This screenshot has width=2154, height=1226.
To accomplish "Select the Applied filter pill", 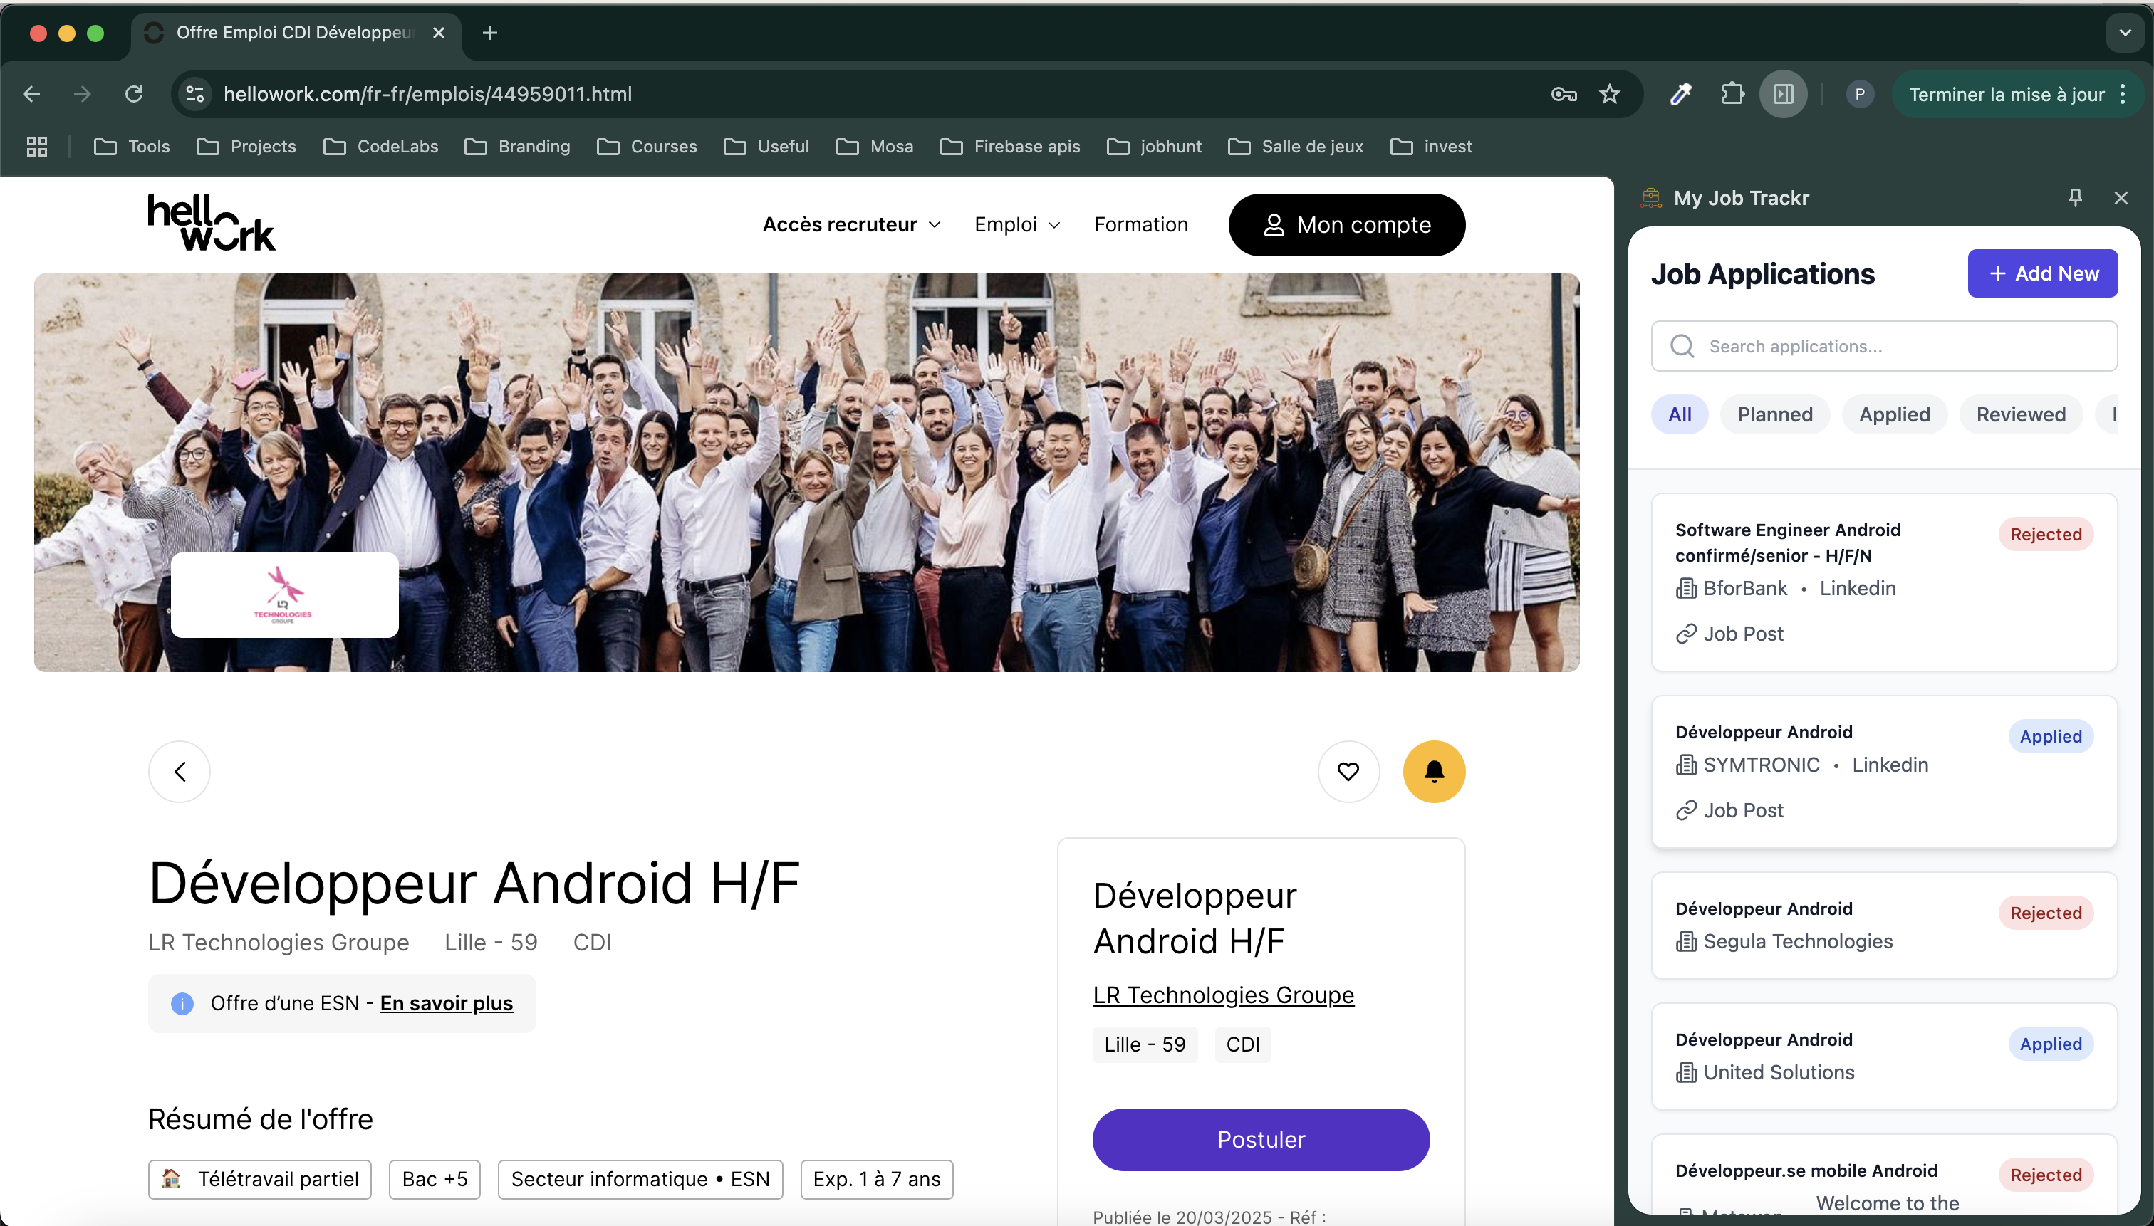I will click(x=1894, y=414).
